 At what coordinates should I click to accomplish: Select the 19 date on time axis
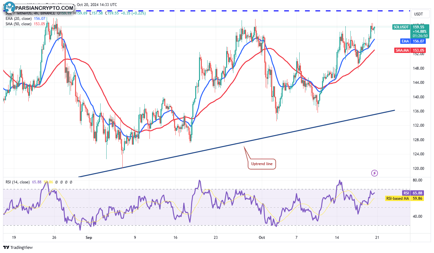(14, 237)
